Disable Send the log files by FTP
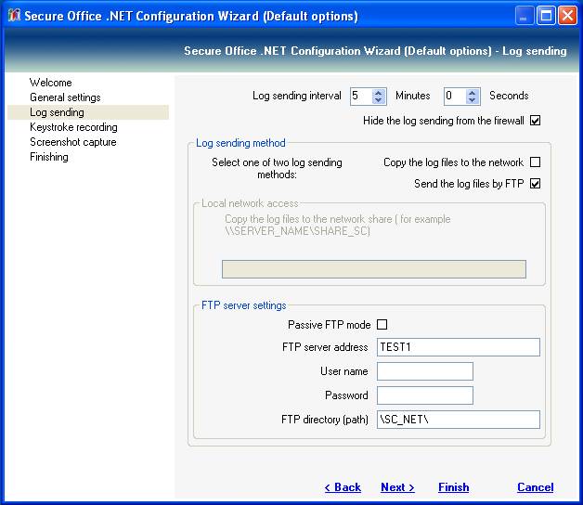The image size is (583, 505). (535, 184)
